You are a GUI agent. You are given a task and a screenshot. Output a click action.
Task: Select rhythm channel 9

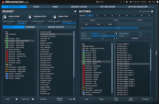pos(149,16)
